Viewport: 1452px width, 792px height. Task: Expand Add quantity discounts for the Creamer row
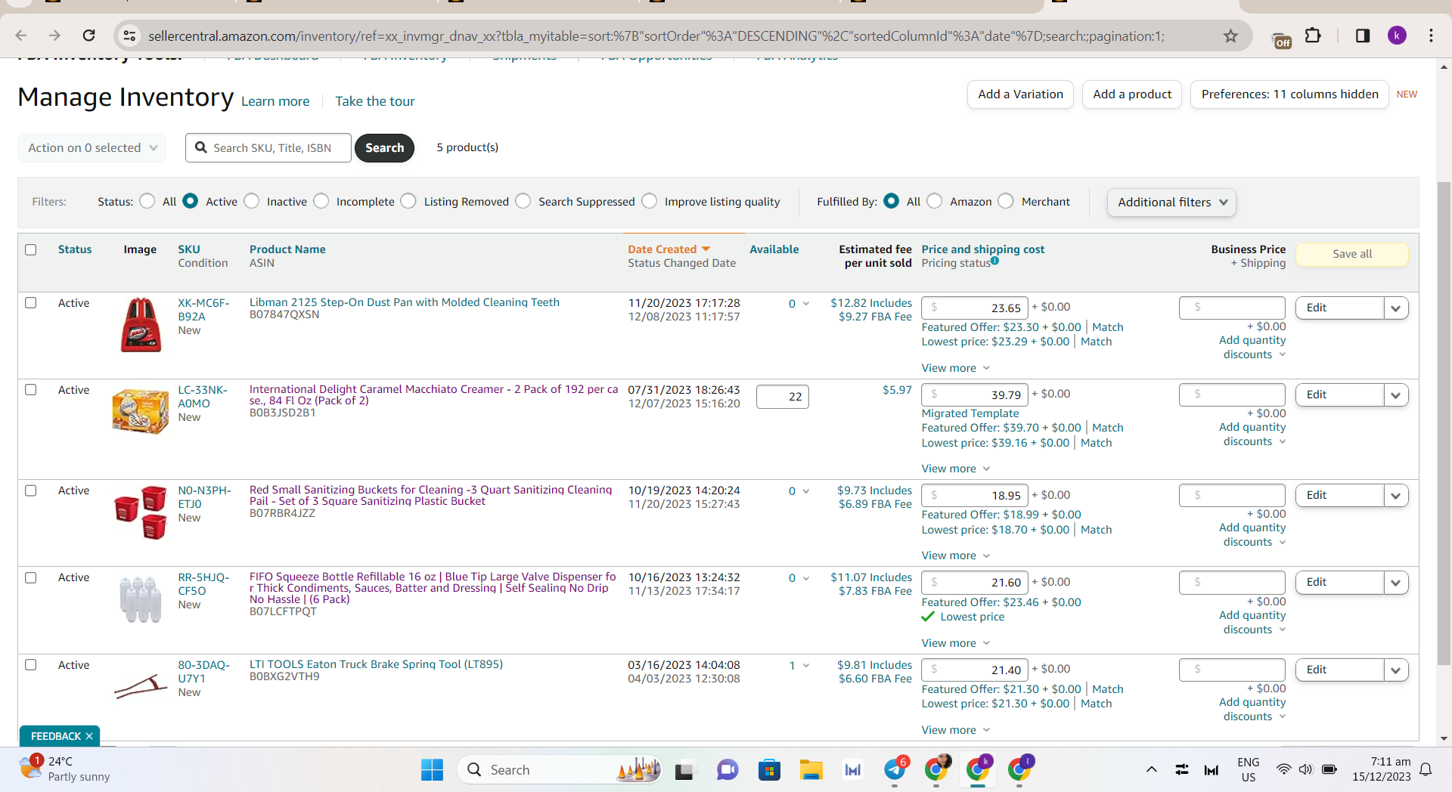pos(1252,434)
